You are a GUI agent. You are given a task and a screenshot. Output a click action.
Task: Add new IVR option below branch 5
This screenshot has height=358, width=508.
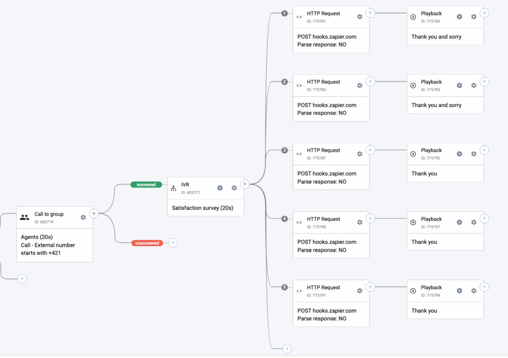[287, 349]
